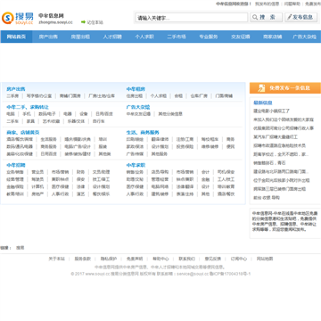Viewport: 321px width, 321px height.
Task: Open the 中牟求职 category heading
Action: pos(136,165)
